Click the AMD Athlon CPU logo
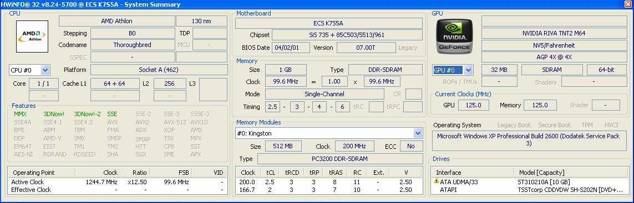 tap(32, 37)
